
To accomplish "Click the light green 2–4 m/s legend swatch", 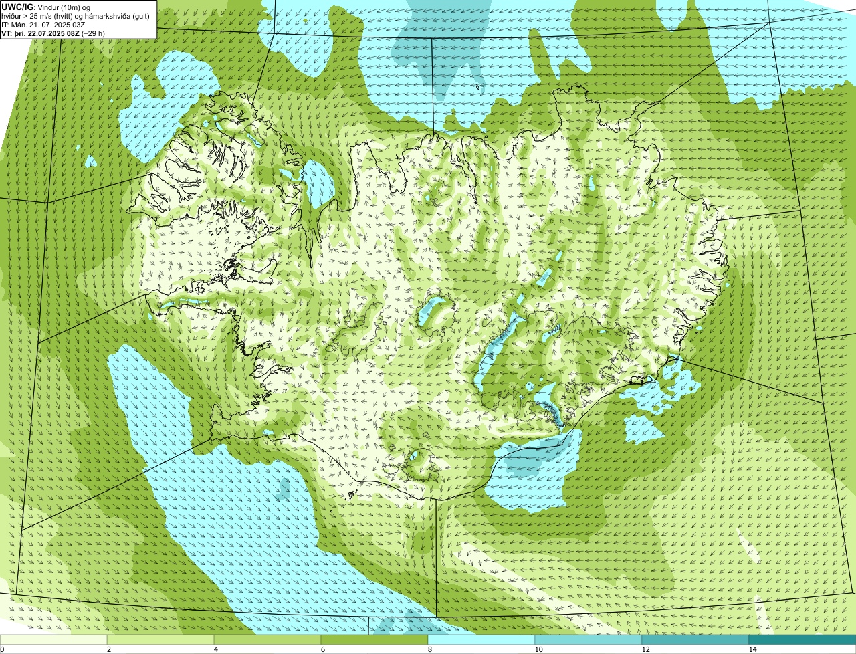I will [160, 639].
